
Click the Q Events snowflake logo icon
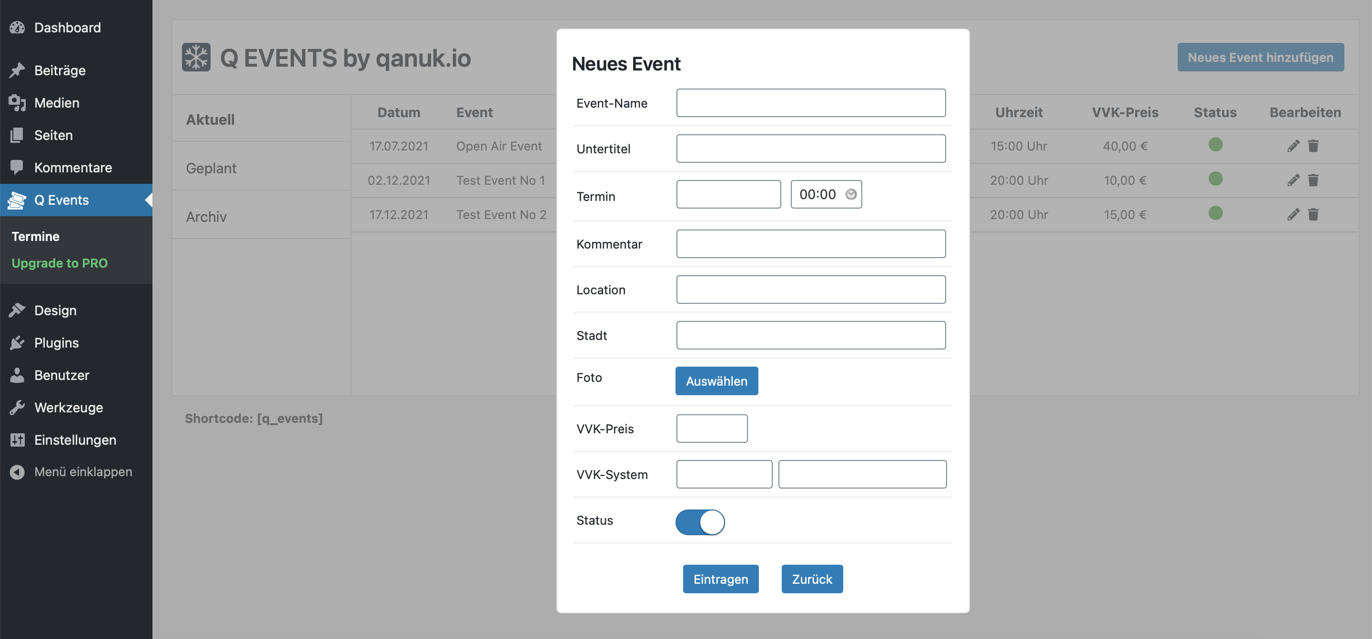(x=196, y=57)
